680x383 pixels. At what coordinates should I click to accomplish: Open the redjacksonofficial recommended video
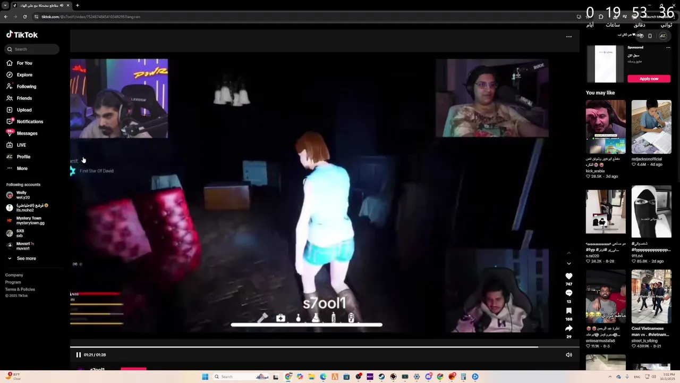click(x=651, y=127)
